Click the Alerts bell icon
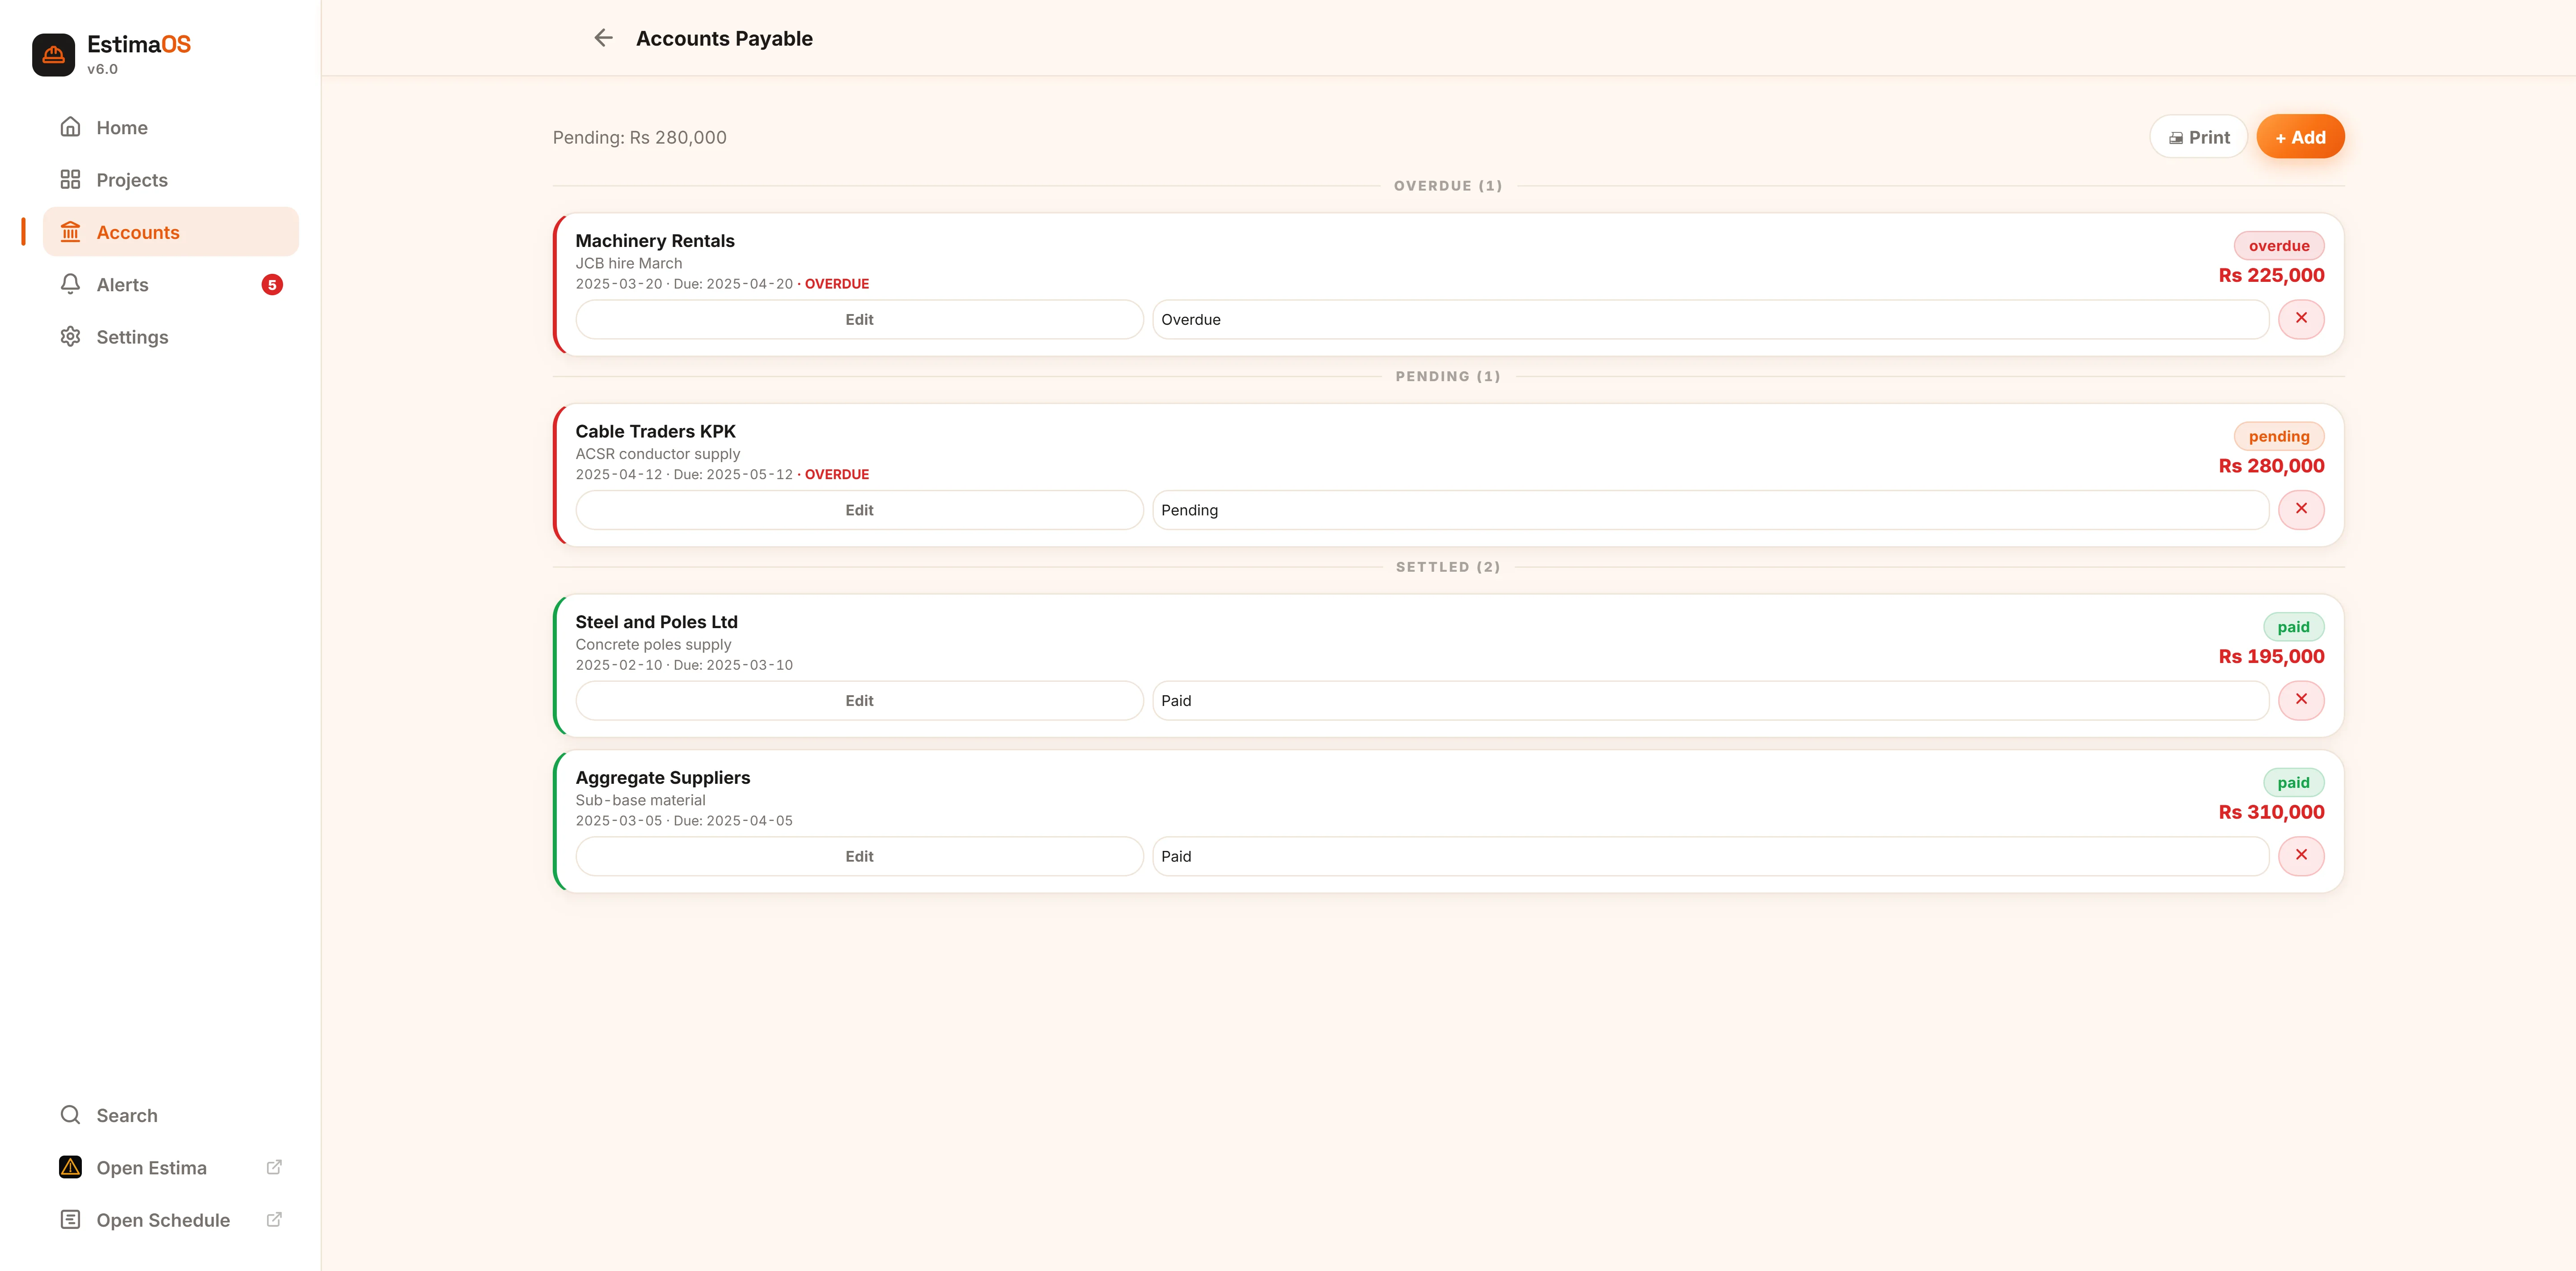2576x1271 pixels. click(70, 284)
